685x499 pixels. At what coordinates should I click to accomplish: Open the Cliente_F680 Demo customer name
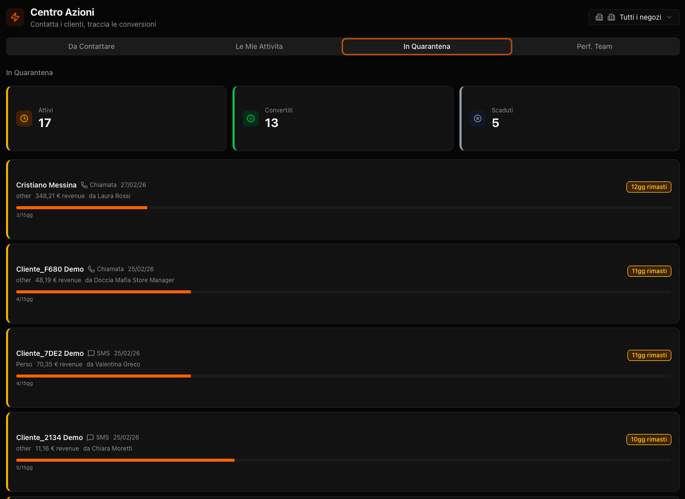pyautogui.click(x=50, y=269)
